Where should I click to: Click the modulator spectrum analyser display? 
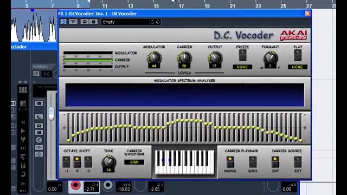click(x=185, y=95)
